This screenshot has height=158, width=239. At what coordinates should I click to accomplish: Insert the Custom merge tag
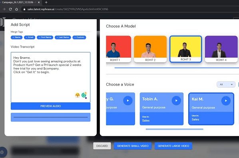pos(79,37)
